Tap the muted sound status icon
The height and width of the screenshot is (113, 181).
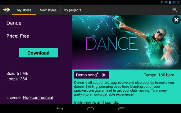click(x=161, y=2)
